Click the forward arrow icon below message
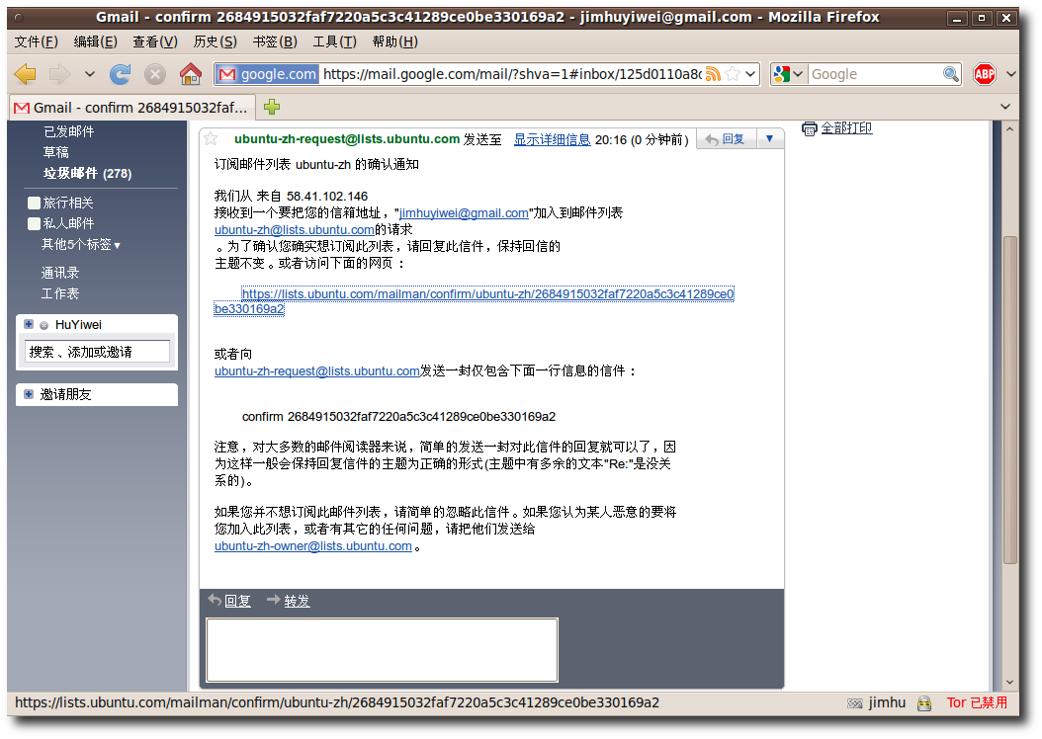1042x739 pixels. point(273,600)
